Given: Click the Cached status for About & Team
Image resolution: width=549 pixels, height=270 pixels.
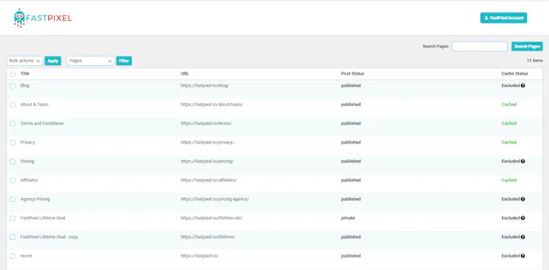Looking at the screenshot, I should tap(509, 105).
